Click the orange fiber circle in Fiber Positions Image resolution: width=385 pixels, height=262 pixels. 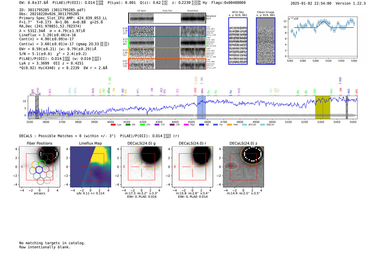[x=35, y=165]
